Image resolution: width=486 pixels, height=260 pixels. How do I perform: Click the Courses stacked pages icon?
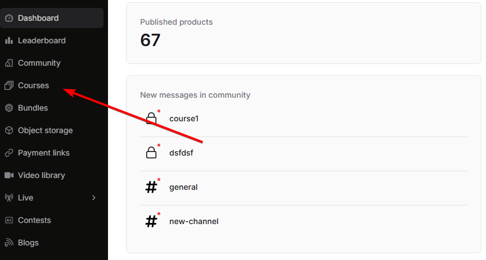(x=8, y=85)
